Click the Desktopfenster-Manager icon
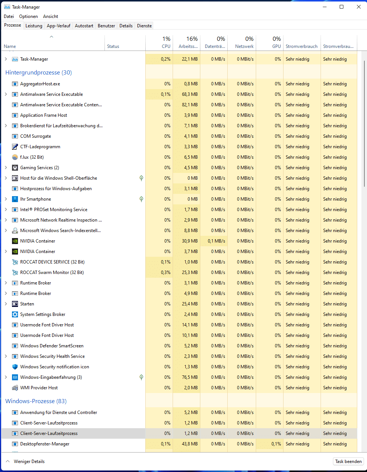The height and width of the screenshot is (472, 367). pyautogui.click(x=15, y=444)
